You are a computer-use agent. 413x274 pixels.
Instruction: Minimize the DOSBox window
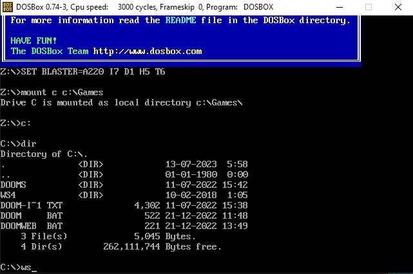click(340, 7)
